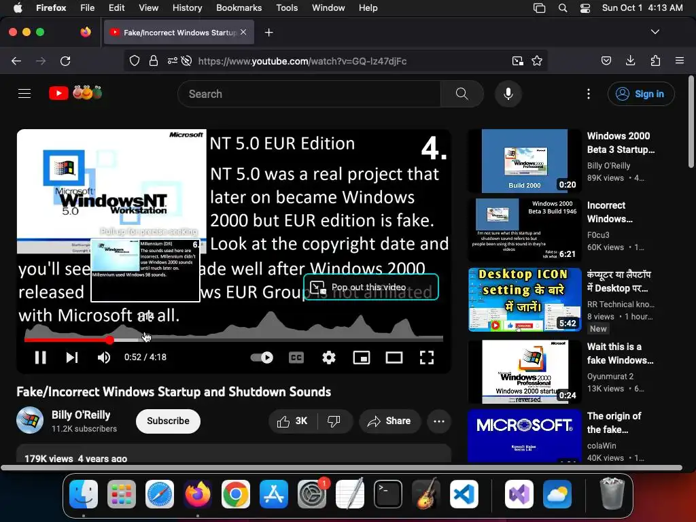The image size is (696, 522).
Task: Toggle closed captions button
Action: click(296, 358)
